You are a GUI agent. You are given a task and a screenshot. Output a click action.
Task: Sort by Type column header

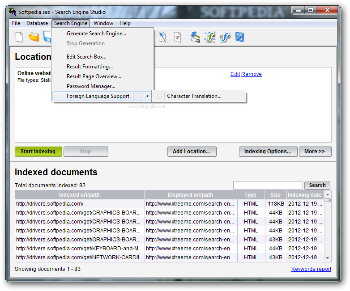251,194
